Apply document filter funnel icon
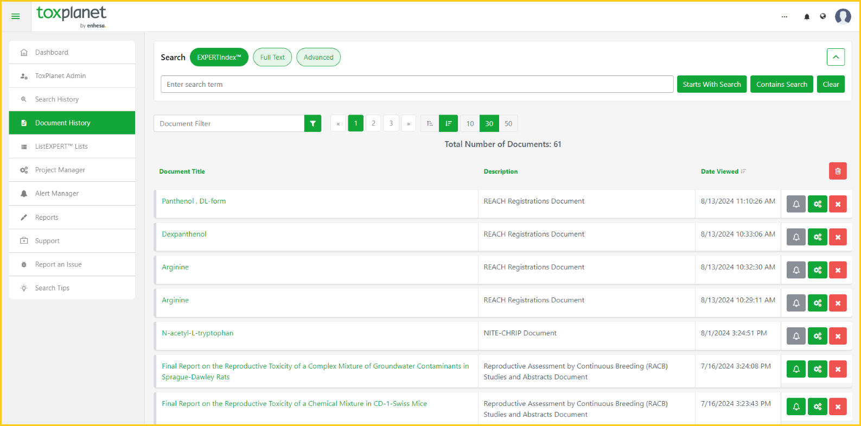 (313, 124)
